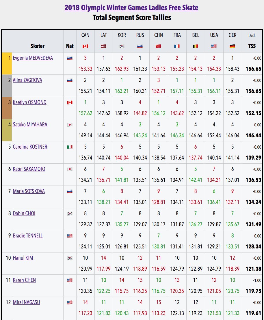Click the Canadian flag in Kaetlyn Osmond's row

(70, 102)
